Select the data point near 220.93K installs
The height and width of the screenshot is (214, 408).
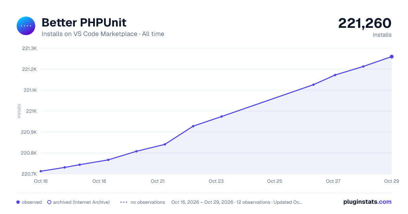[193, 126]
